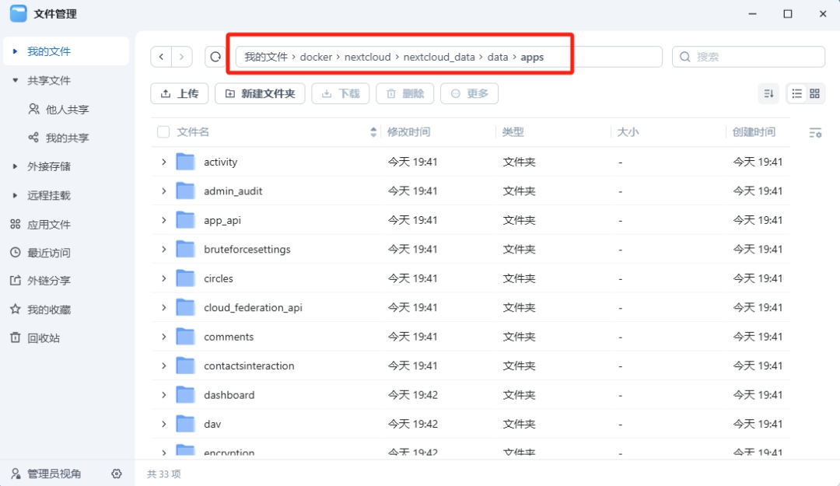The image size is (840, 486).
Task: Sort by 文件名 column header
Action: pos(193,132)
